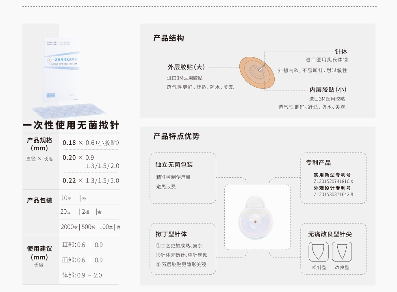
Task: Click the 一次性使用无菌揿针 product title
Action: tap(71, 125)
